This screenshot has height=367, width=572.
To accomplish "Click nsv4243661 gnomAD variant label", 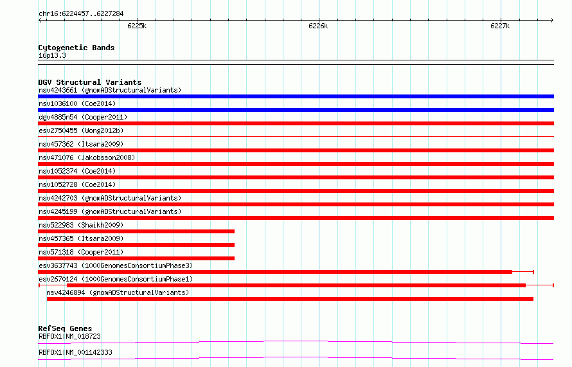I will pos(110,90).
